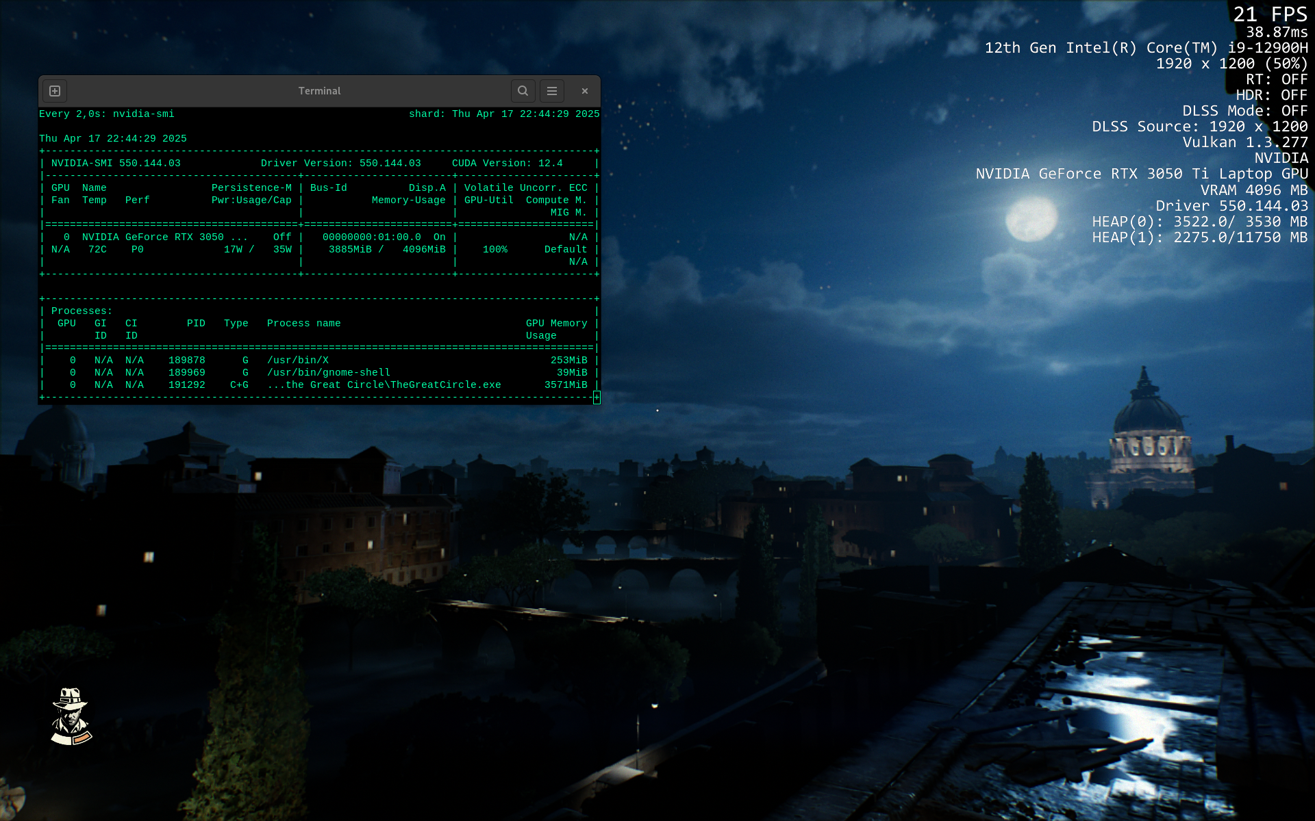Click the '39MiB' GPU memory value
The height and width of the screenshot is (821, 1315).
tap(572, 373)
